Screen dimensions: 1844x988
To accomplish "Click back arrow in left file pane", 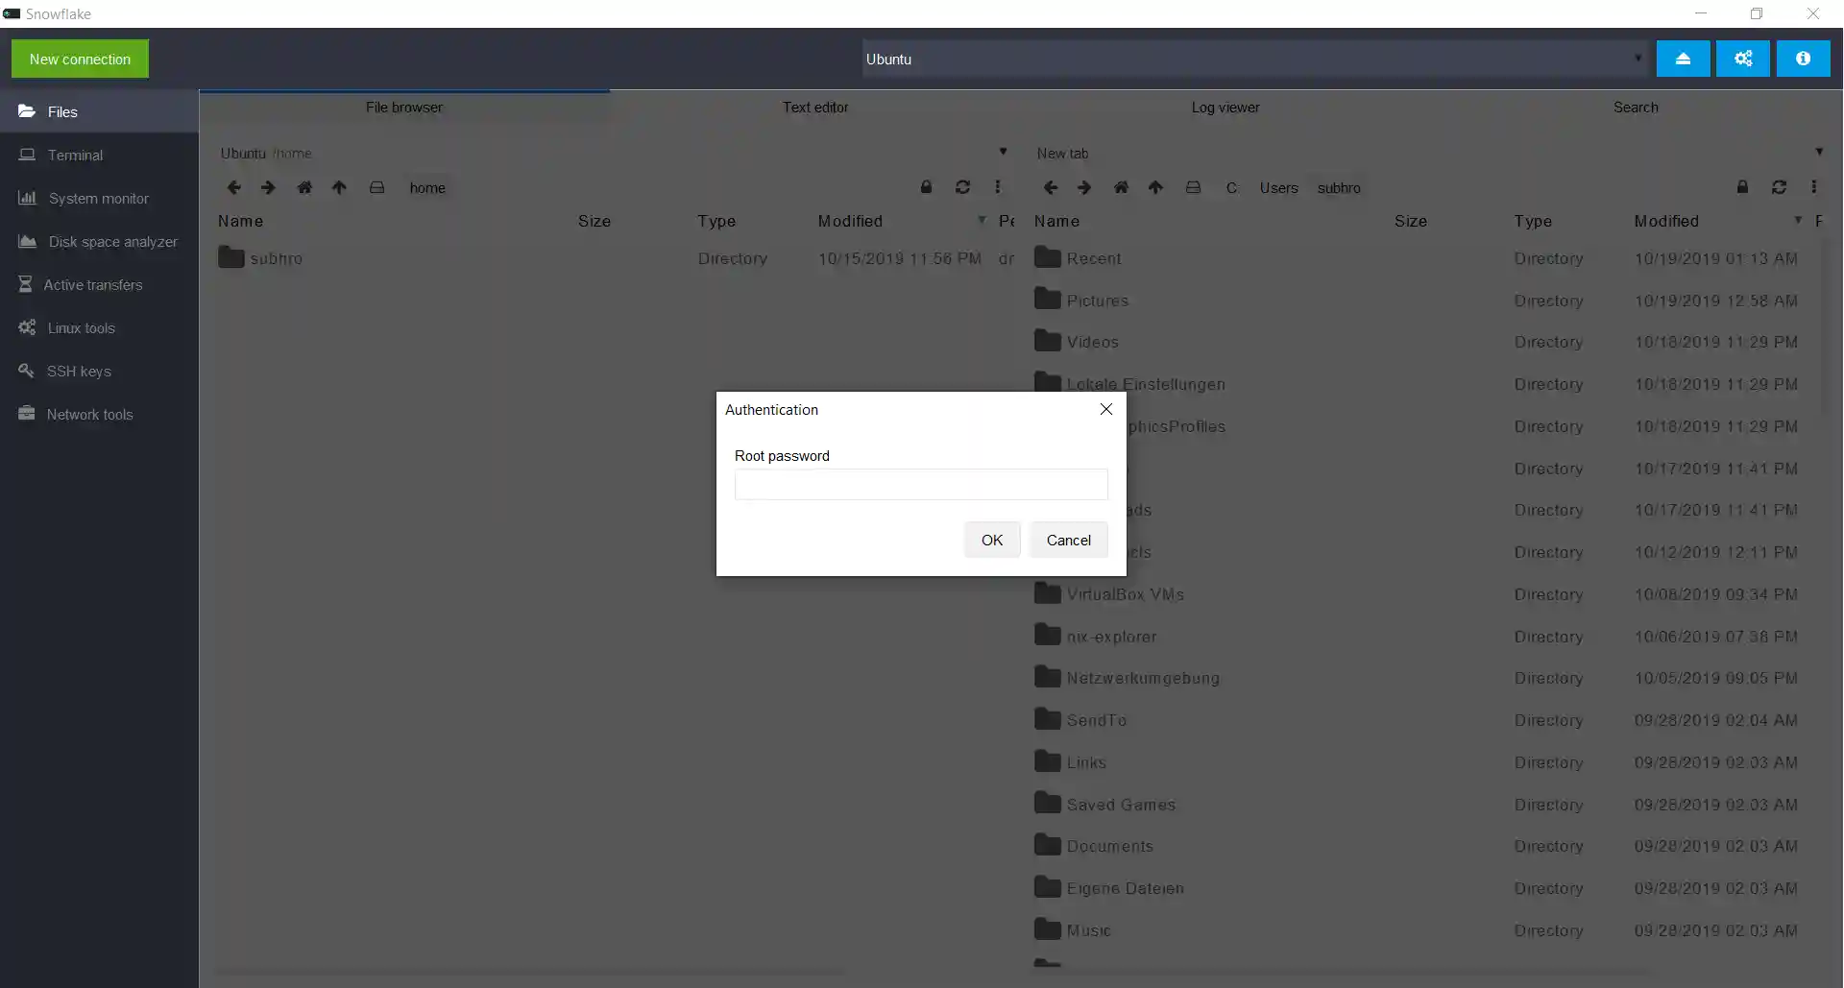I will [x=233, y=187].
